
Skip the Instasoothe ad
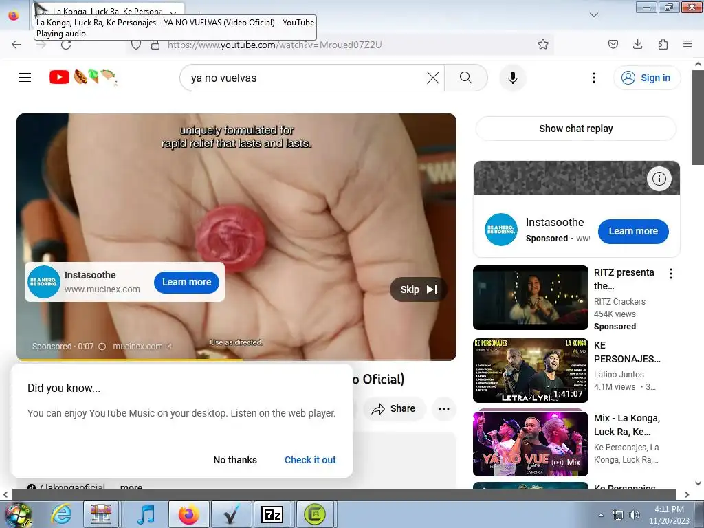coord(419,289)
